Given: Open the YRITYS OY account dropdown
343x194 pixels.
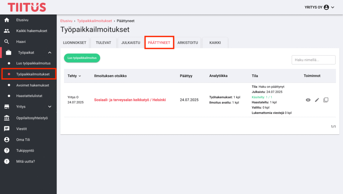Looking at the screenshot, I should tap(319, 7).
